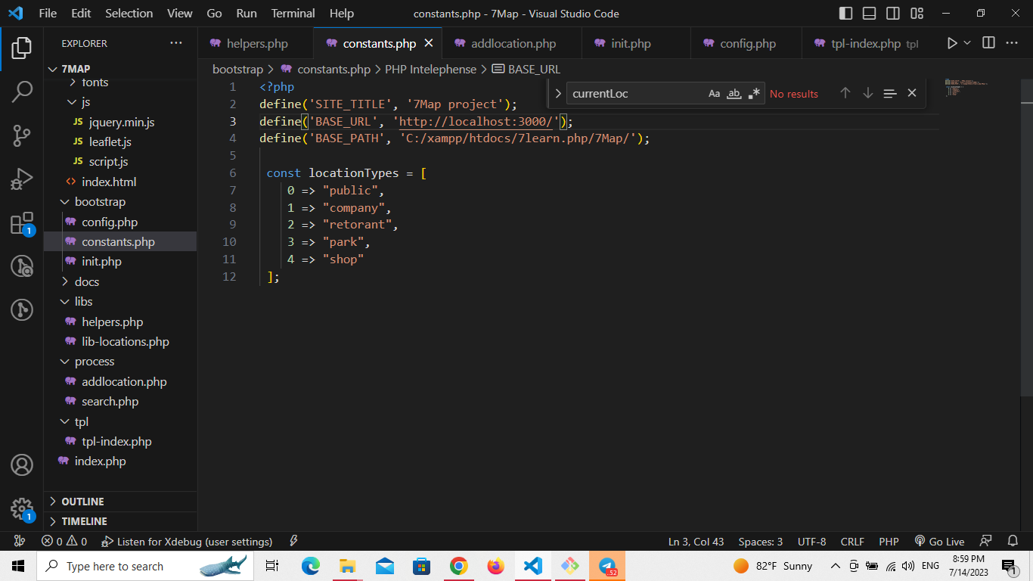The width and height of the screenshot is (1033, 581).
Task: Change CRLF line ending setting
Action: [x=852, y=542]
